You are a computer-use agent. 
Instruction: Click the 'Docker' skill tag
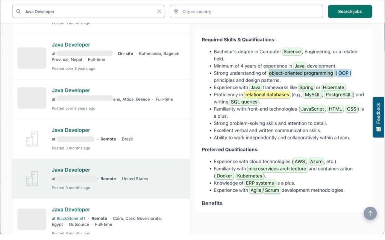pos(224,176)
